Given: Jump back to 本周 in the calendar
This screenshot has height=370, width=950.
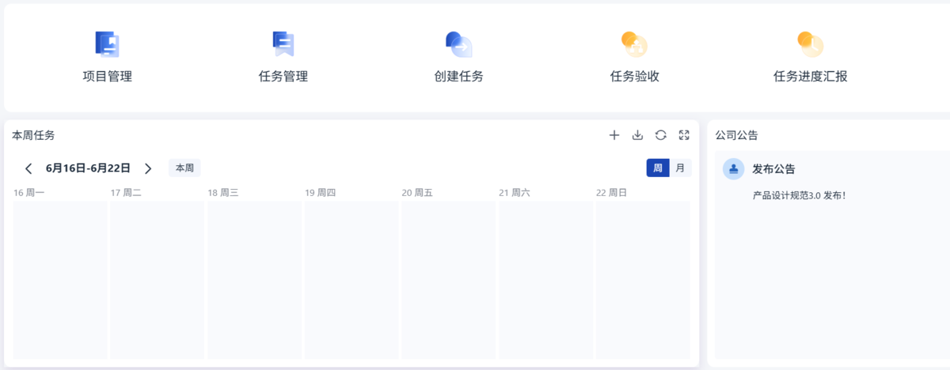Looking at the screenshot, I should tap(184, 168).
